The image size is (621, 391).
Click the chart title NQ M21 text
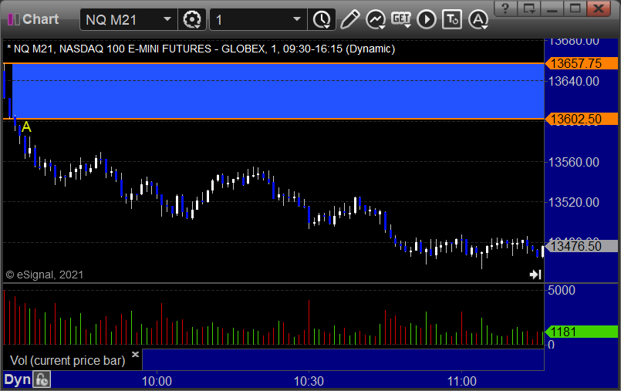pos(201,49)
